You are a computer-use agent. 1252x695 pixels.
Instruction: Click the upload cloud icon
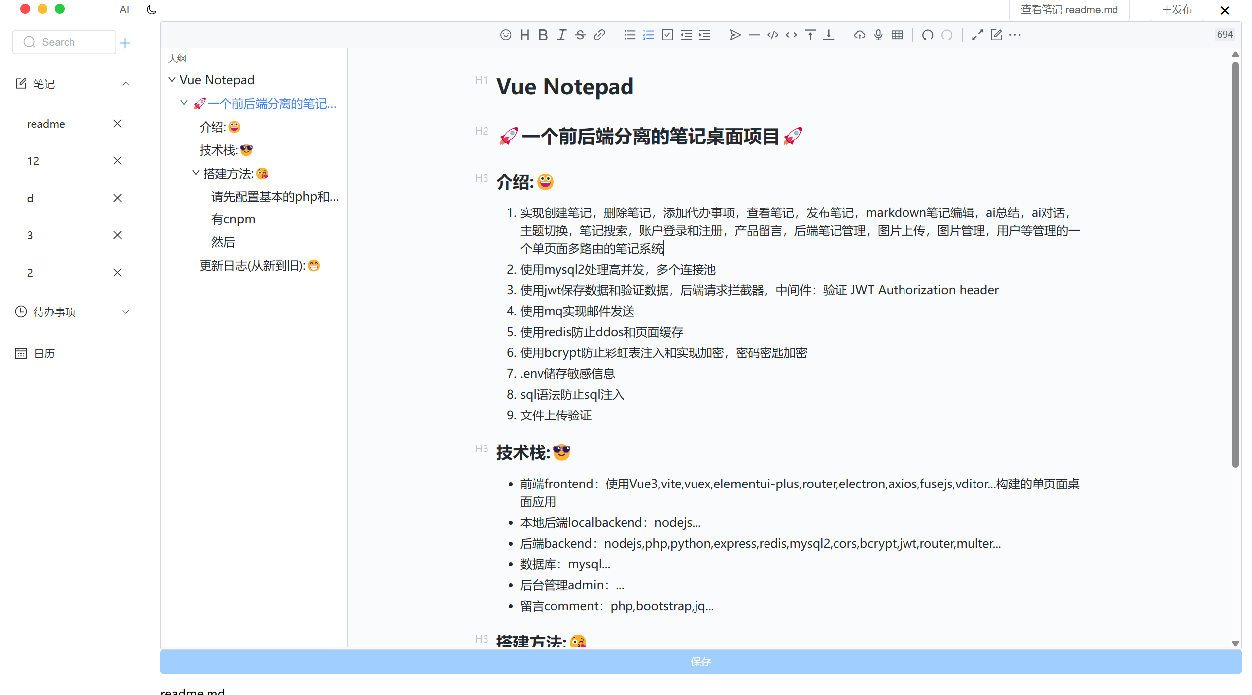[x=859, y=35]
